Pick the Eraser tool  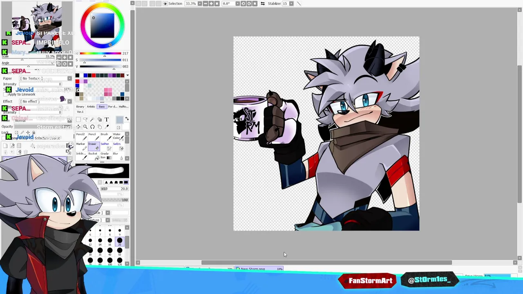[94, 146]
